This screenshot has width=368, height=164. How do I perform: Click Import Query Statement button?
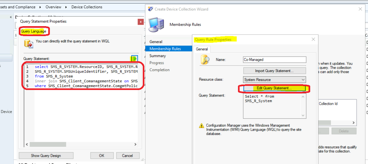[x=275, y=71]
